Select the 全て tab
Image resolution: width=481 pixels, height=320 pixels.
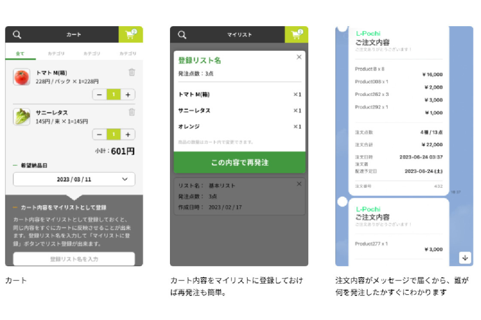(x=20, y=53)
